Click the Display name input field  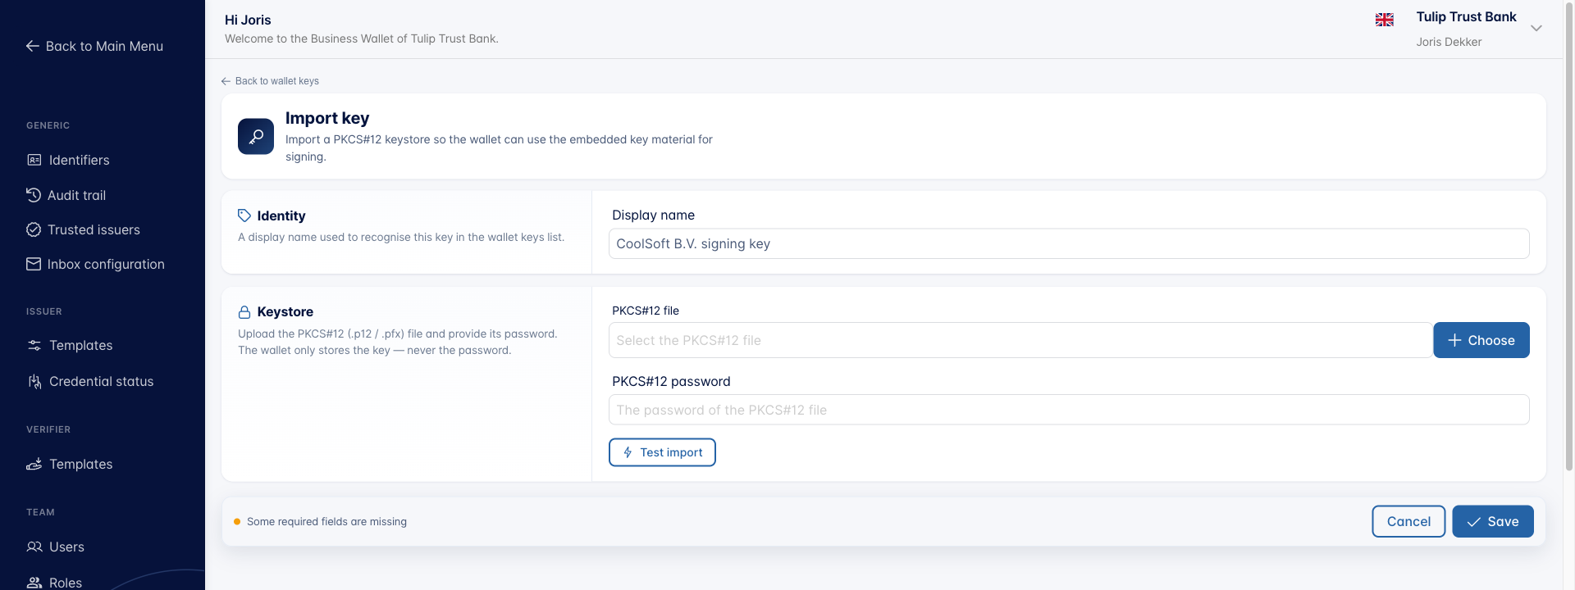(1069, 243)
